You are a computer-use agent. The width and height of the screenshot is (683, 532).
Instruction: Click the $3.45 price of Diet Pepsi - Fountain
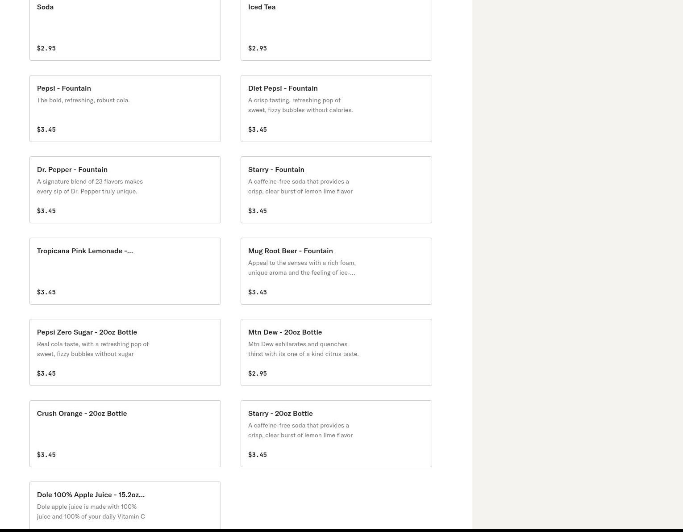[x=258, y=130]
